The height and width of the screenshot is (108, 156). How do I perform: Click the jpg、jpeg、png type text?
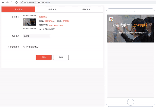(56, 25)
